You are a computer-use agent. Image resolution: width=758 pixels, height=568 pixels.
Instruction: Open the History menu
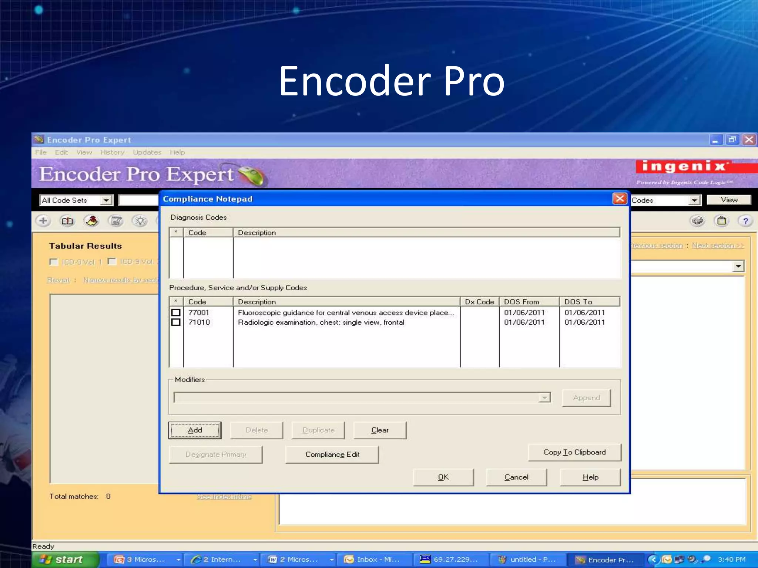pos(112,152)
